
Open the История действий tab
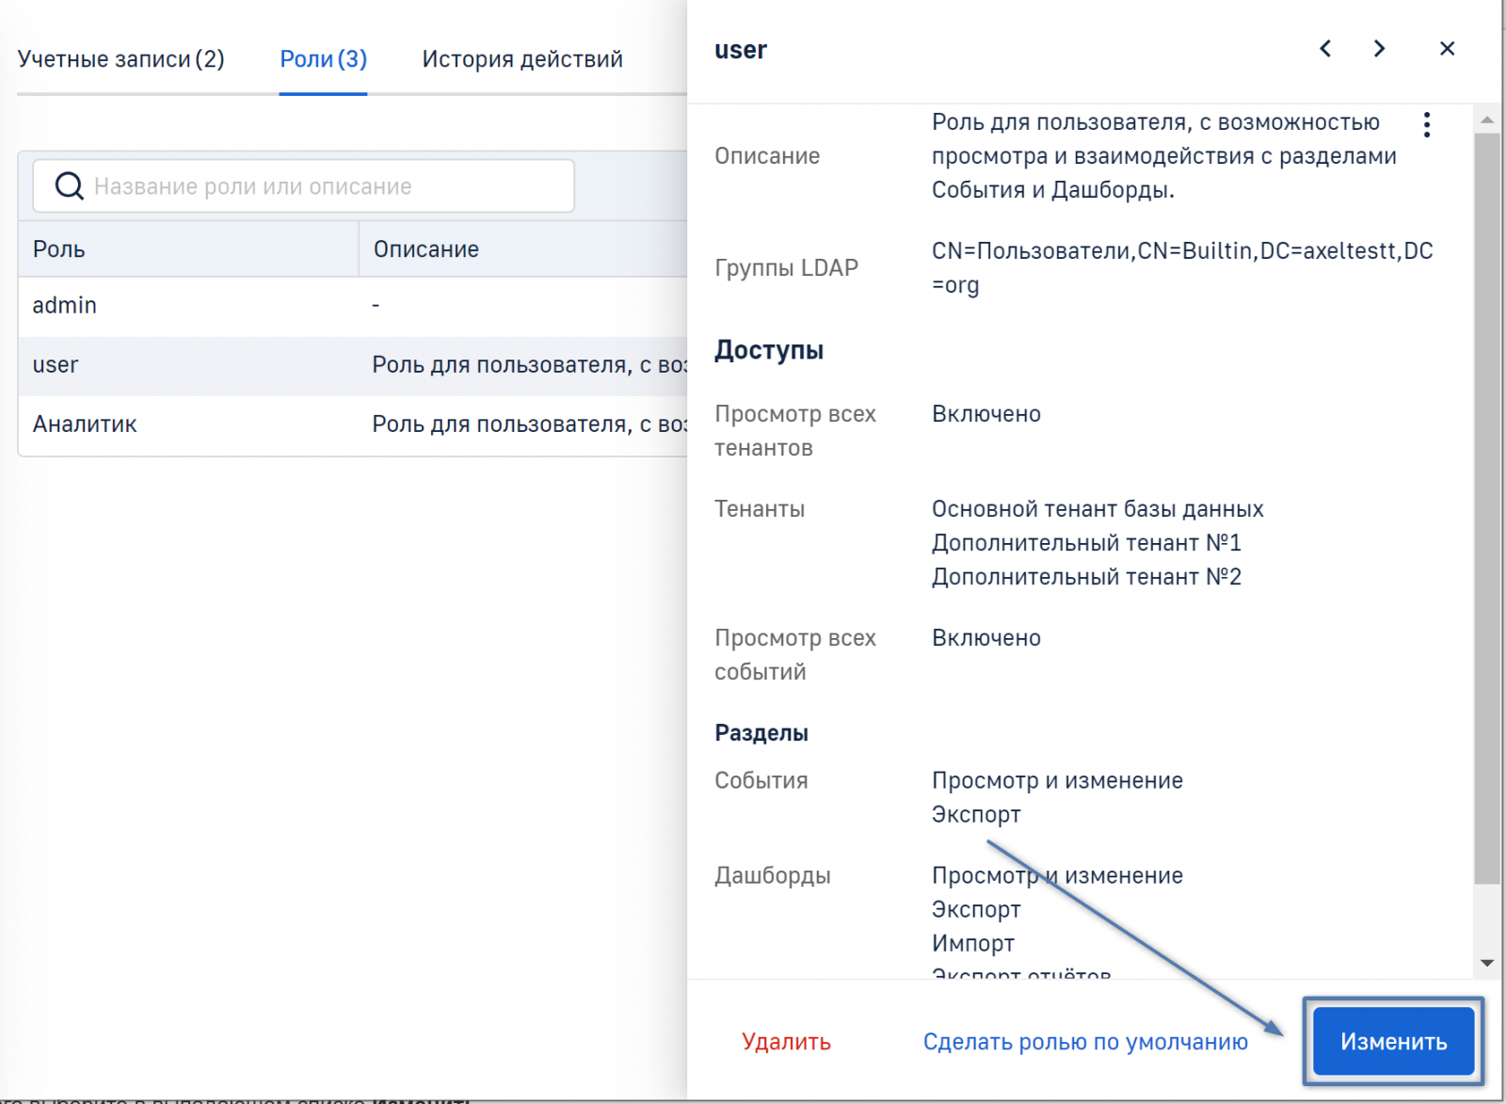click(x=521, y=59)
